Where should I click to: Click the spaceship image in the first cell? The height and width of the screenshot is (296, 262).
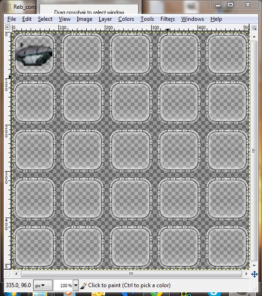coord(34,55)
